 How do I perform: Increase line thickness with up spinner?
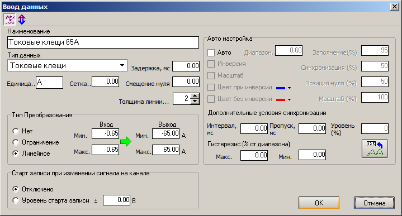pos(195,96)
